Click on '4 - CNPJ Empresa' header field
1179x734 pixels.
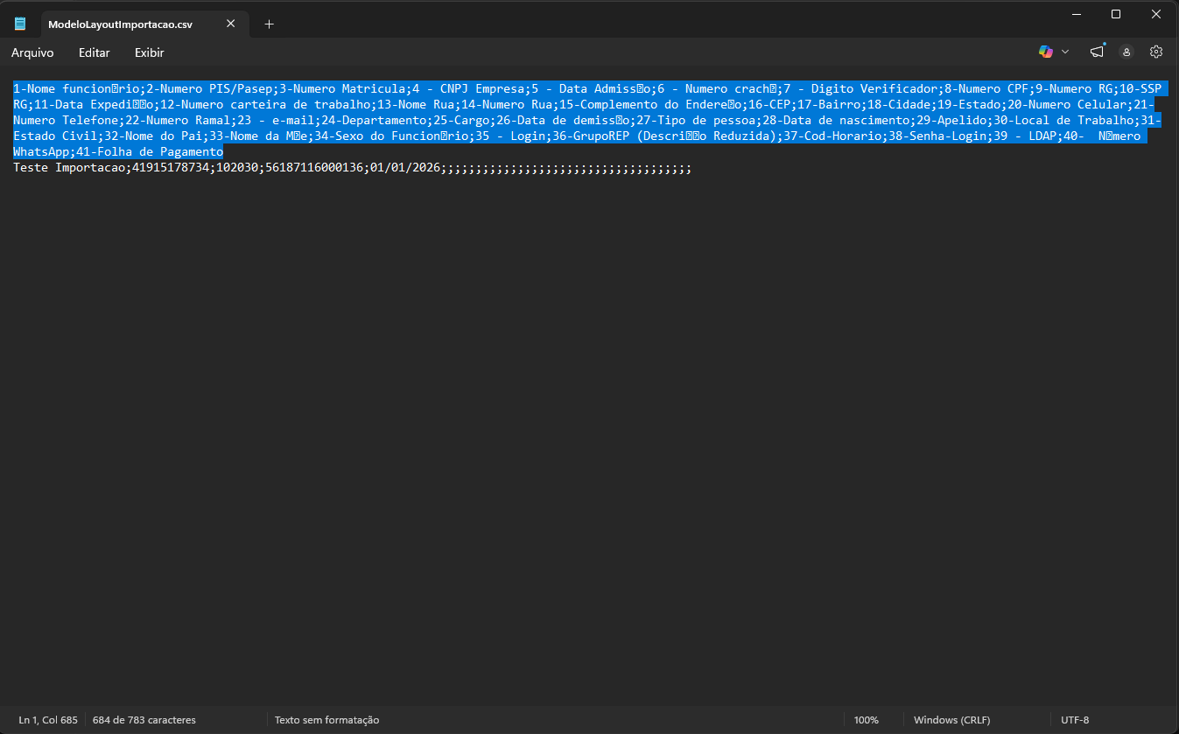pos(468,88)
